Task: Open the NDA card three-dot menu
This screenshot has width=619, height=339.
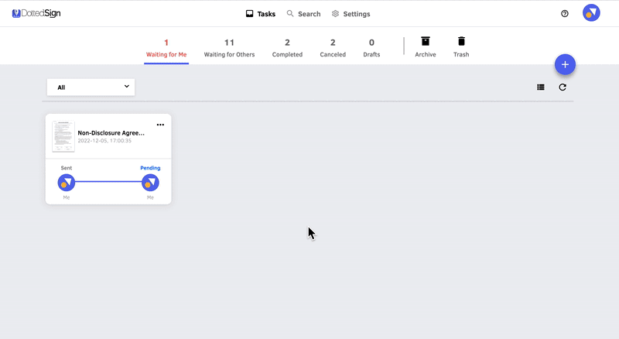Action: [160, 125]
